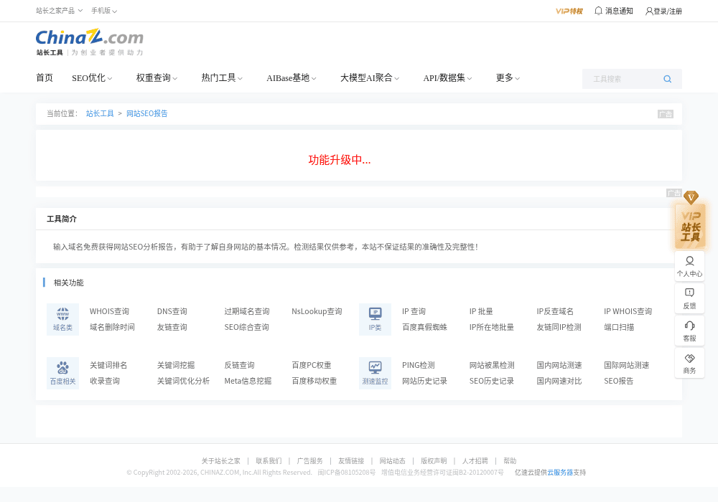Click 网站SEO报告 breadcrumb link
Screen dimensions: 718x502
coord(147,113)
